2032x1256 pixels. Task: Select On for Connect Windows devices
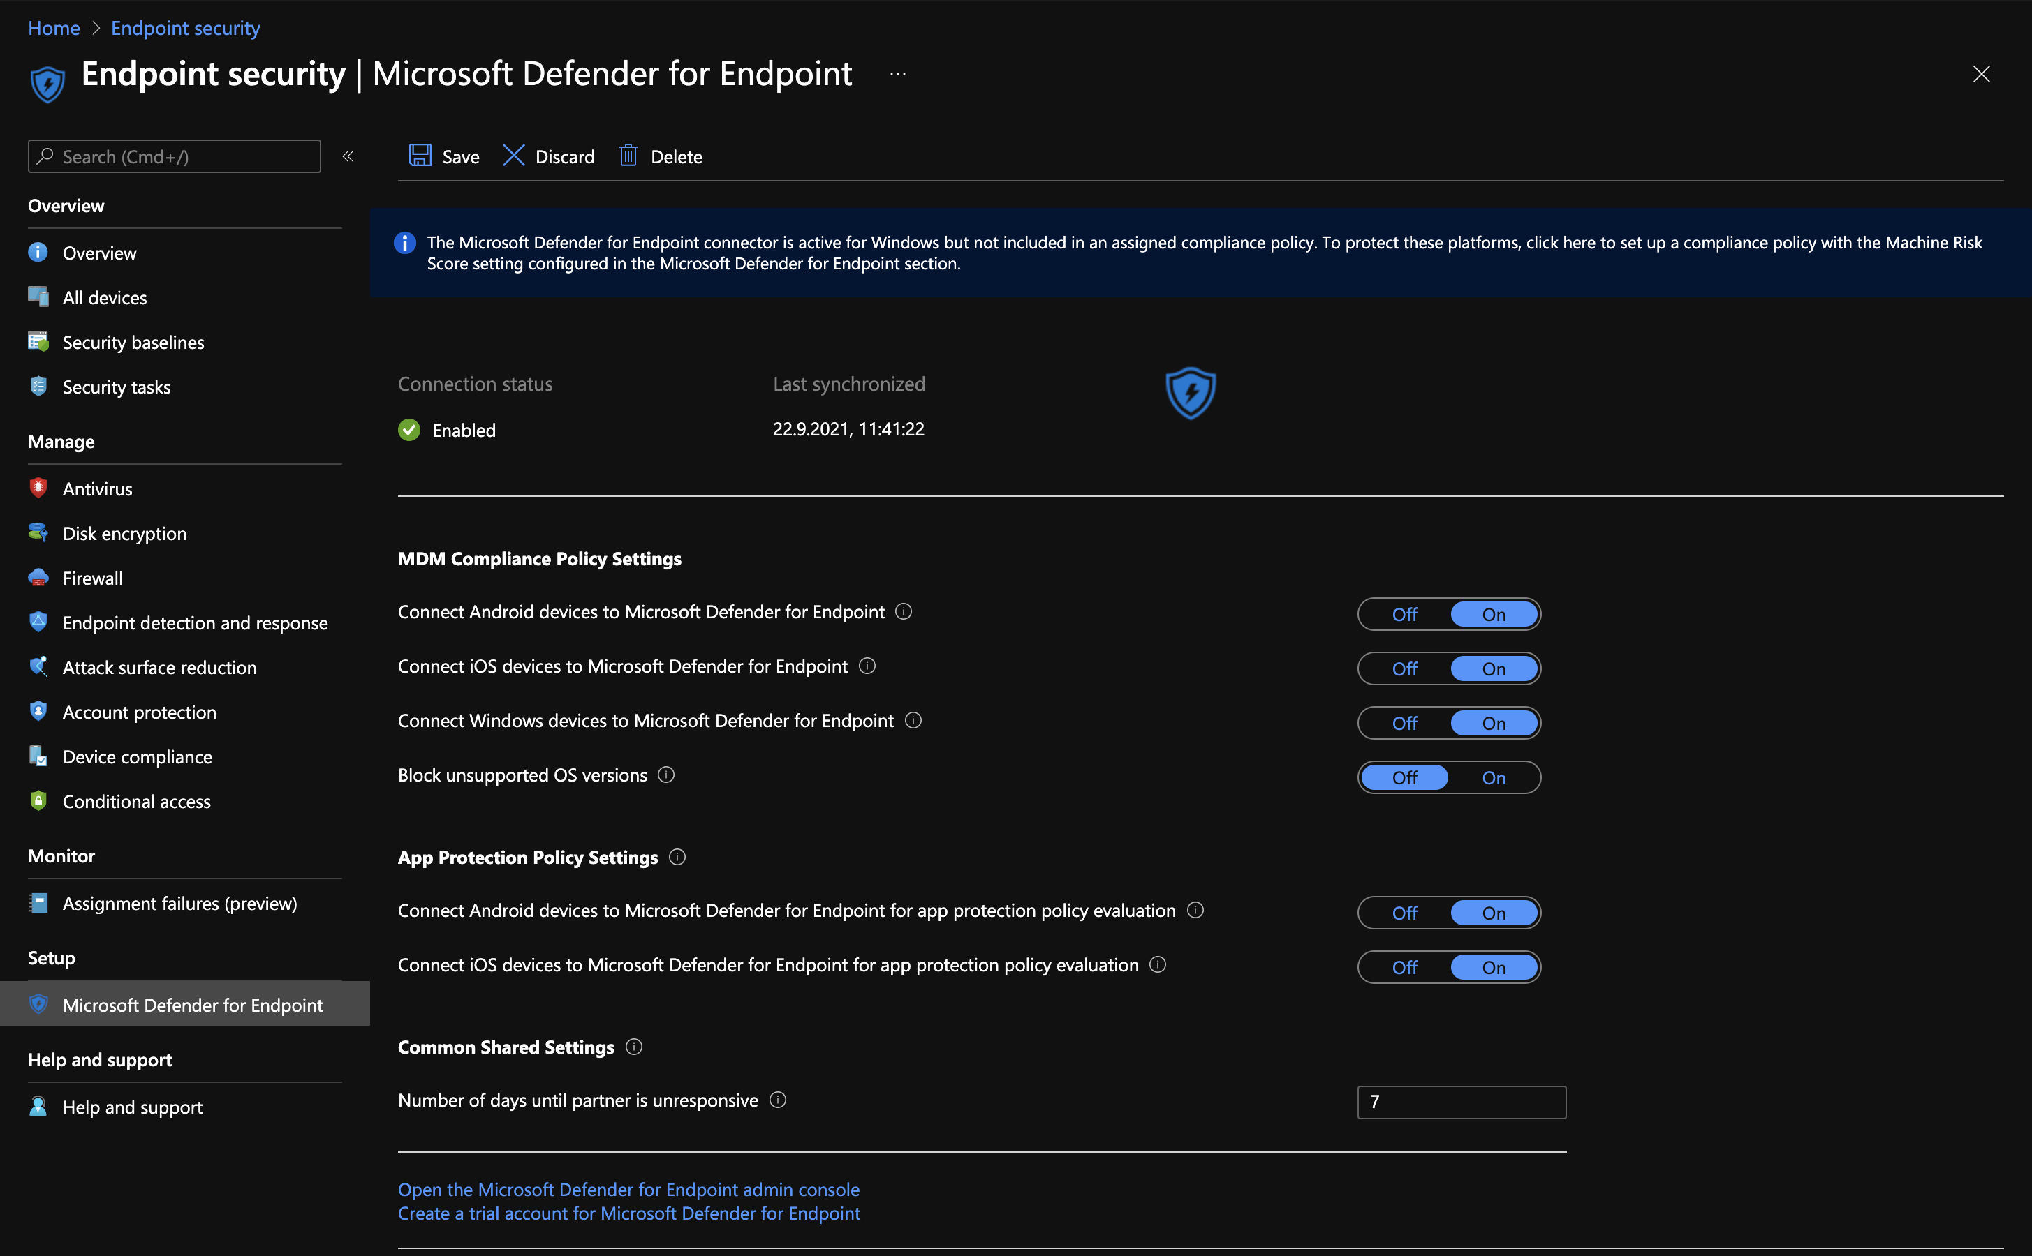coord(1494,724)
